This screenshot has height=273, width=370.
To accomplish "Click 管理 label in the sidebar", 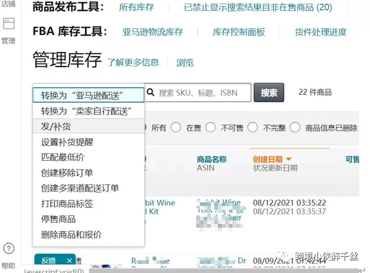I will [x=8, y=41].
